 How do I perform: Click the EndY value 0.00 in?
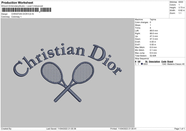tap(153, 45)
